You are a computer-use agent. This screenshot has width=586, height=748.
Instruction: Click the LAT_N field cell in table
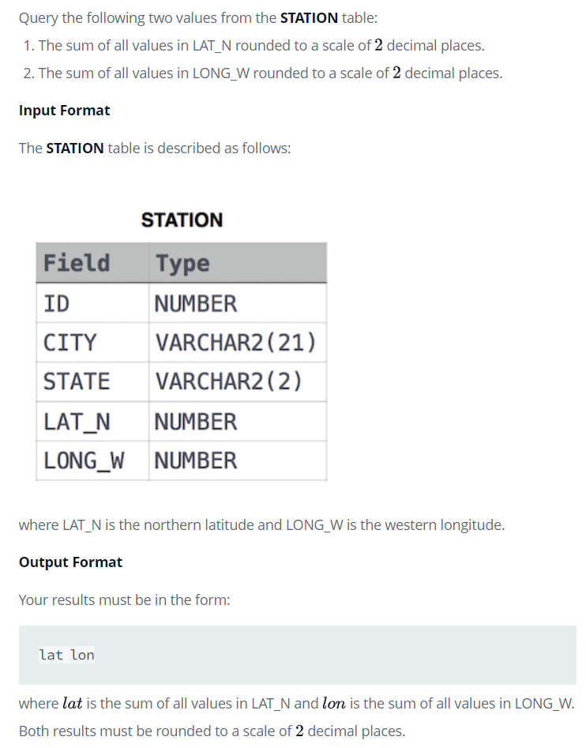click(92, 421)
